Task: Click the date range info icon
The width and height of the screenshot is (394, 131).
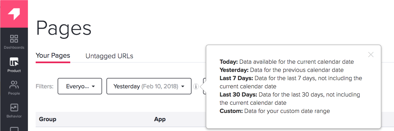Action: pyautogui.click(x=196, y=86)
